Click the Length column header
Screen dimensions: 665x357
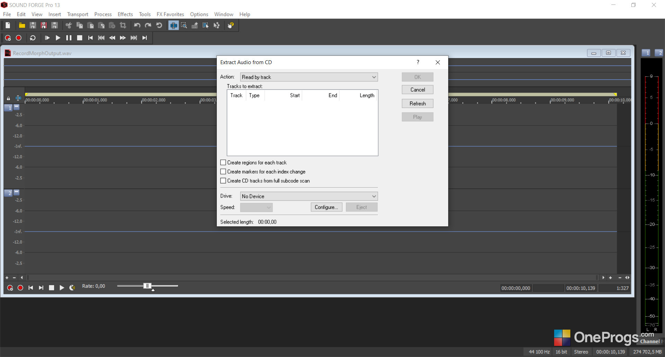pyautogui.click(x=358, y=95)
